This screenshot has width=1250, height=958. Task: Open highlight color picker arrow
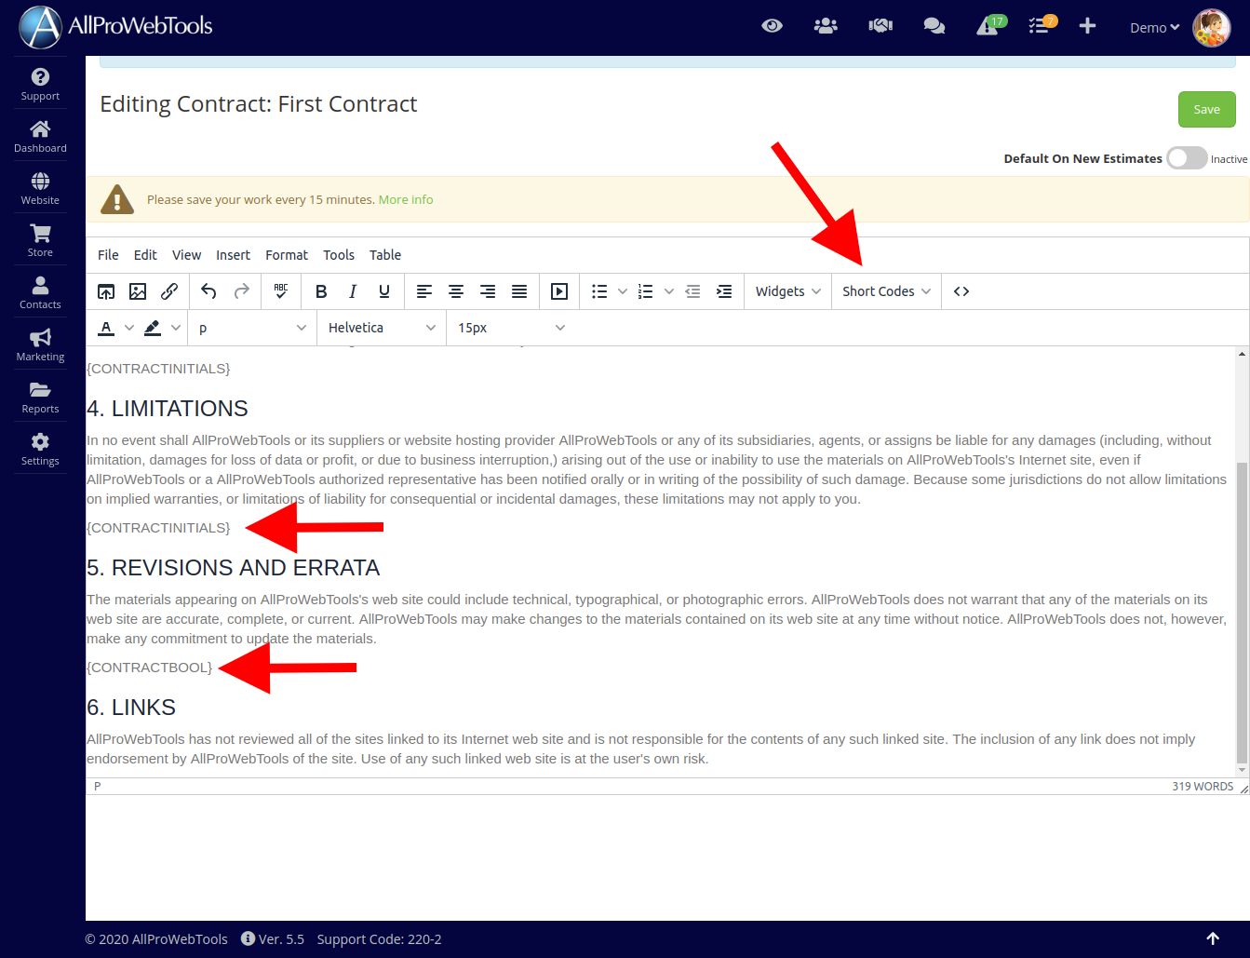[176, 328]
